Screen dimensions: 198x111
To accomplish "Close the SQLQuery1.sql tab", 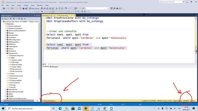I will pyautogui.click(x=74, y=15).
